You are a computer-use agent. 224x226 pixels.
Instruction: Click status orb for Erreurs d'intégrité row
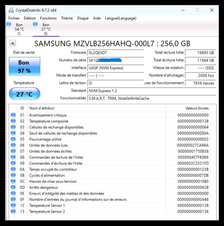tap(13, 193)
